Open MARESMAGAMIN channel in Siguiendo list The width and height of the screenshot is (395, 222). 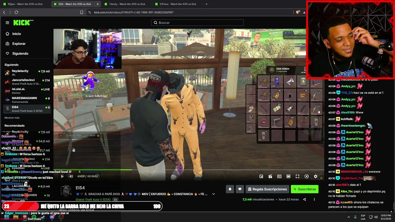(27, 100)
